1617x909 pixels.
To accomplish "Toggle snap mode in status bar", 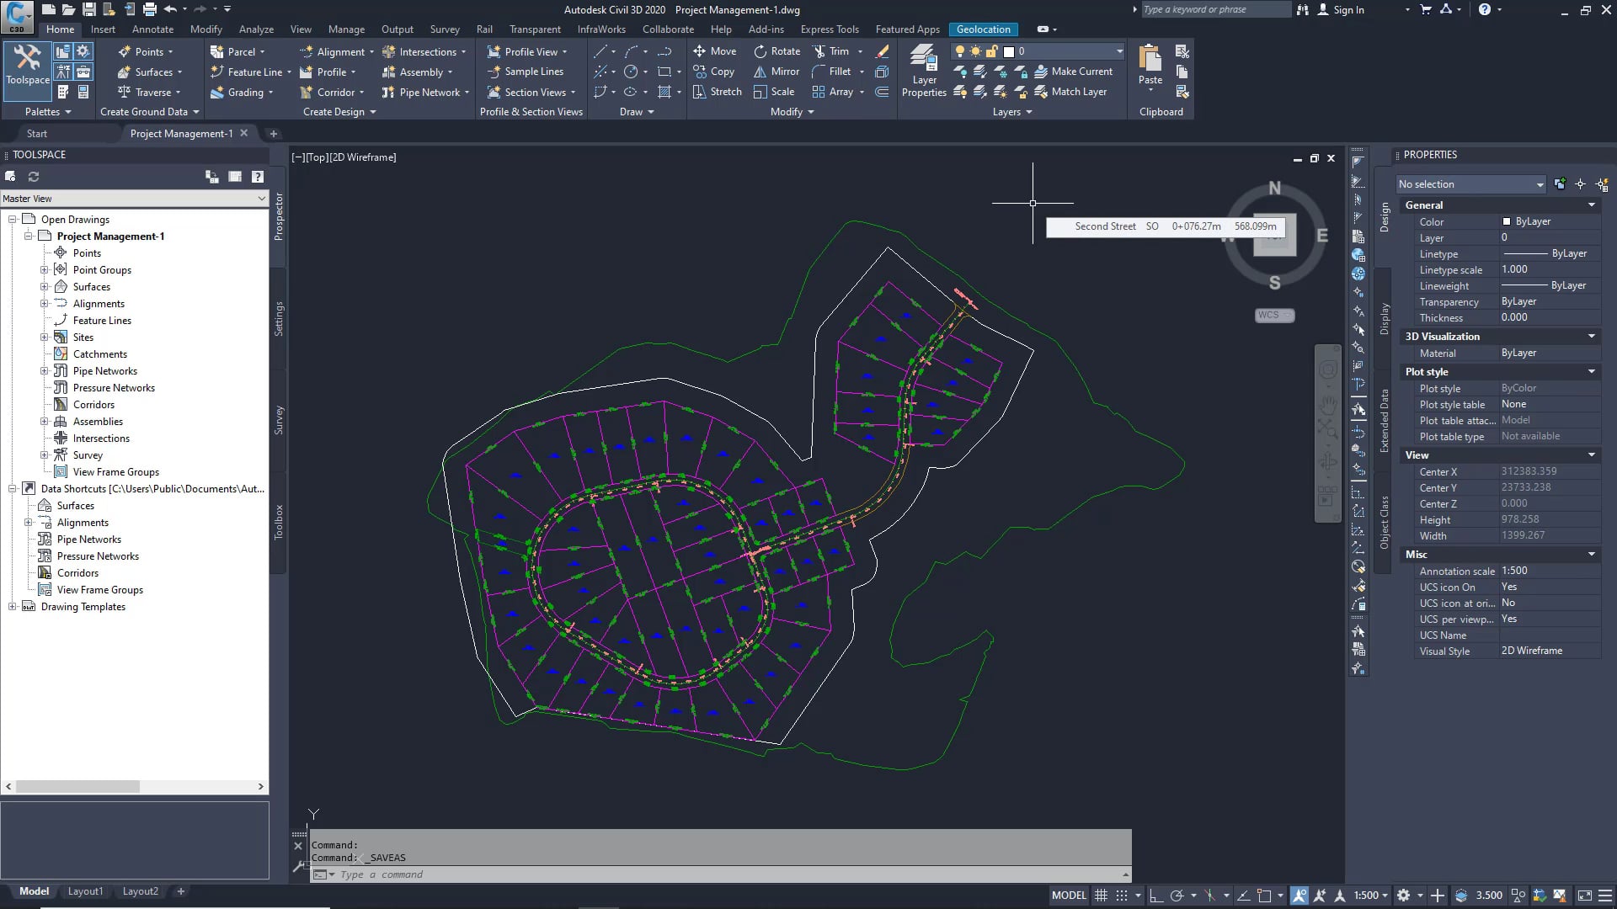I will click(1121, 896).
